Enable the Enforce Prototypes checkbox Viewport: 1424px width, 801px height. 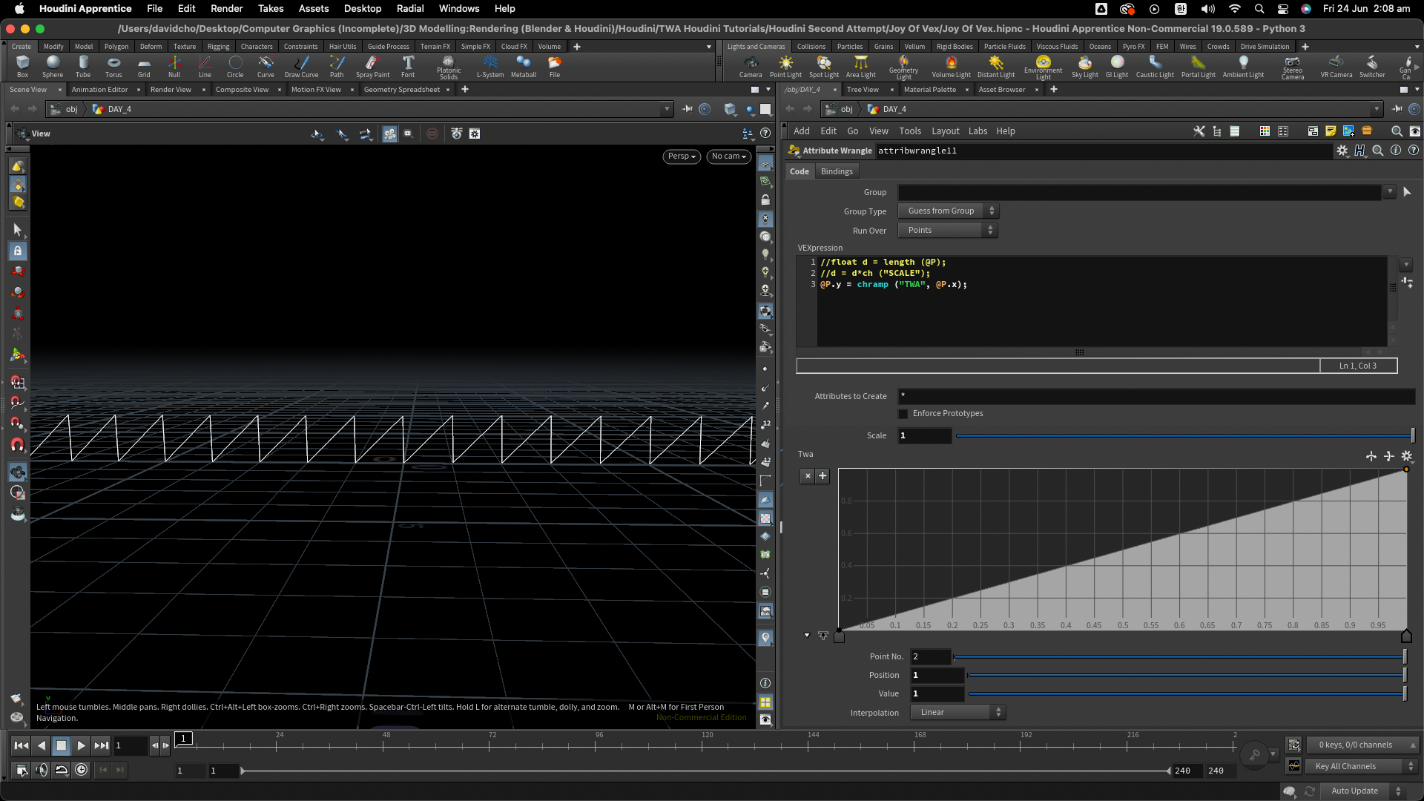903,414
